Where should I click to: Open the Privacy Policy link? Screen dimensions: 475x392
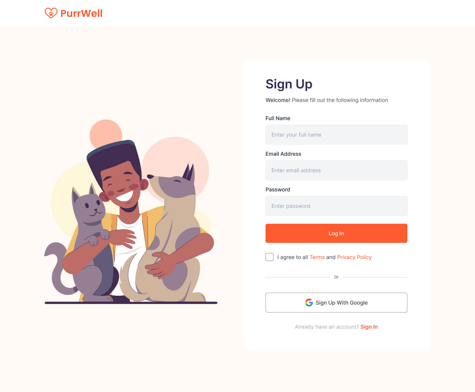coord(354,257)
